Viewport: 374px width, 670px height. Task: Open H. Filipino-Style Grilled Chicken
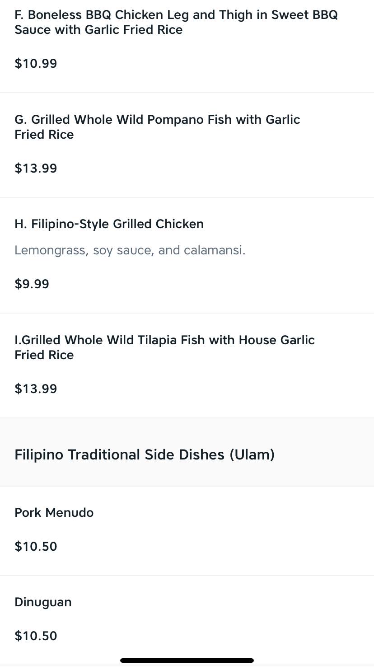tap(109, 224)
